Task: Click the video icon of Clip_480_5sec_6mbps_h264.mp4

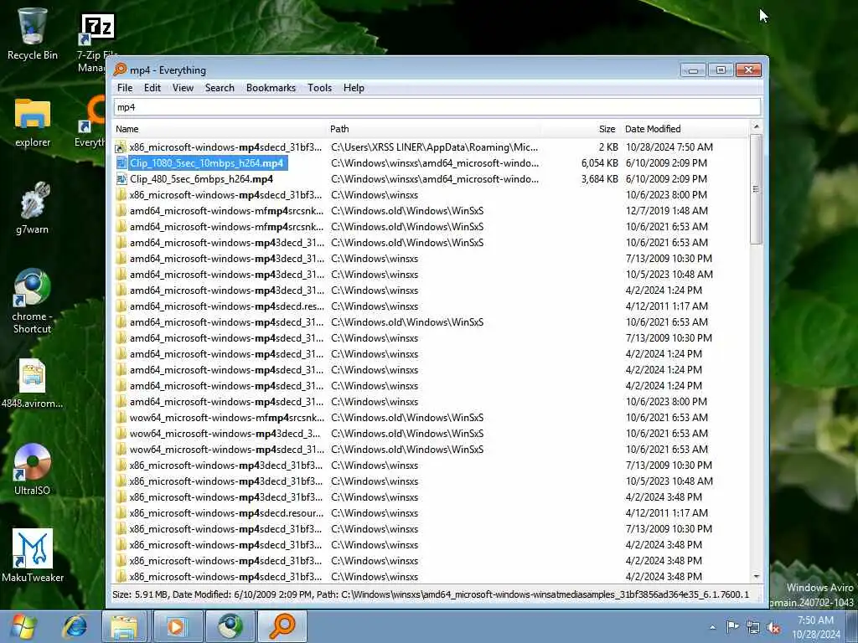Action: [x=121, y=179]
